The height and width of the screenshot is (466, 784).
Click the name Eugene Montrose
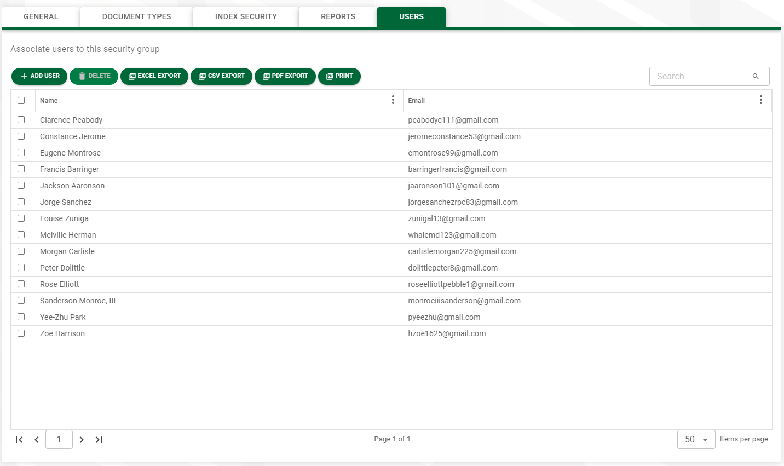70,153
